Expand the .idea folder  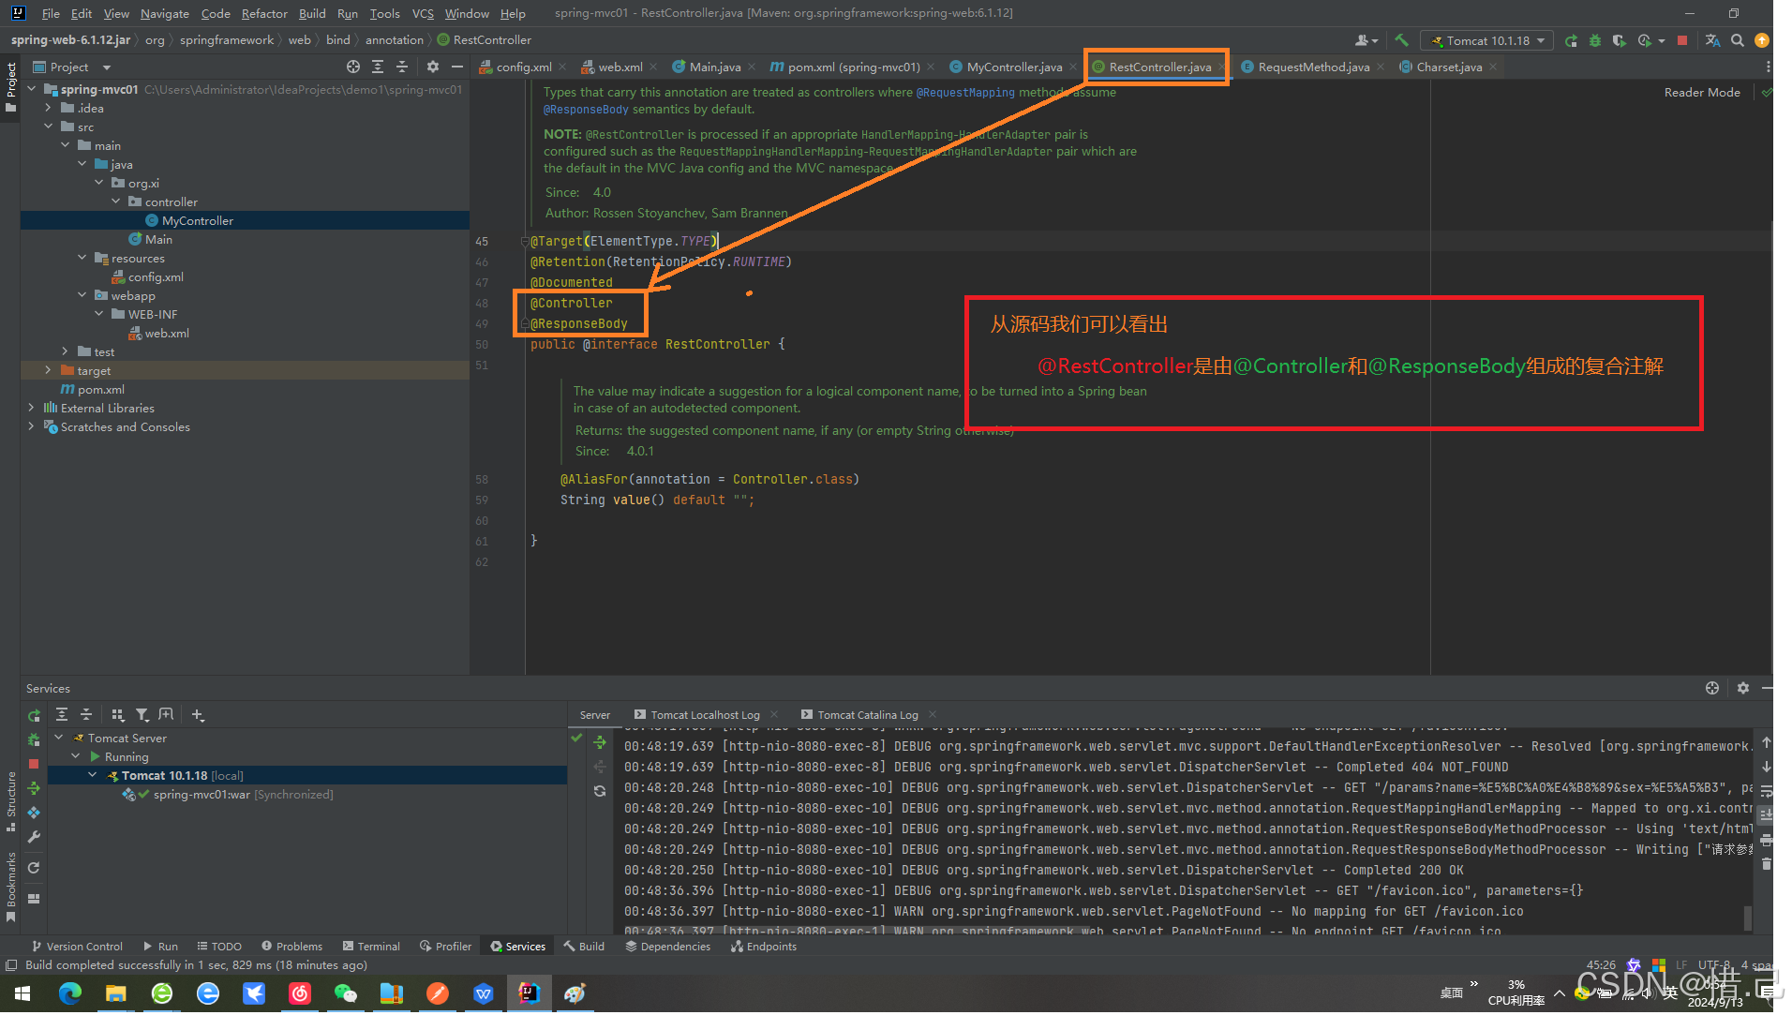click(x=48, y=109)
